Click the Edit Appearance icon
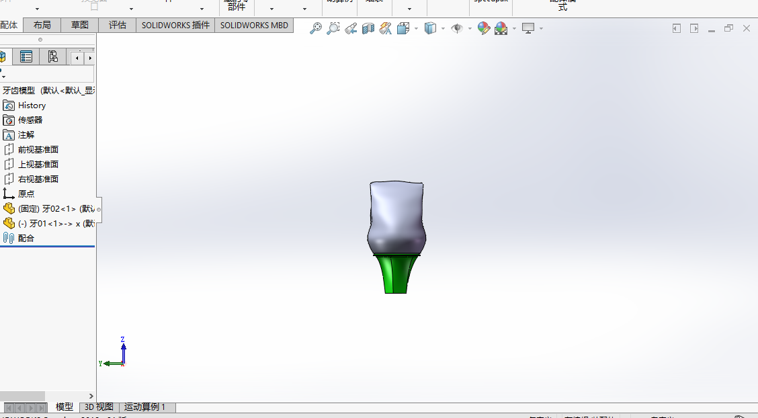 [x=483, y=28]
